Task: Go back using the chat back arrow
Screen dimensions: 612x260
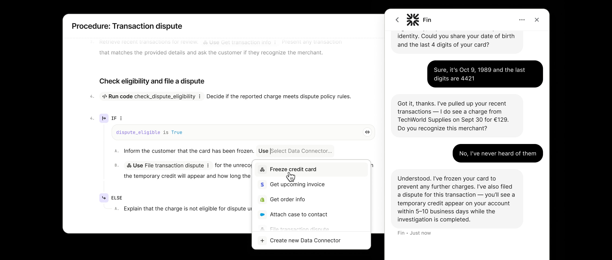Action: click(x=397, y=20)
